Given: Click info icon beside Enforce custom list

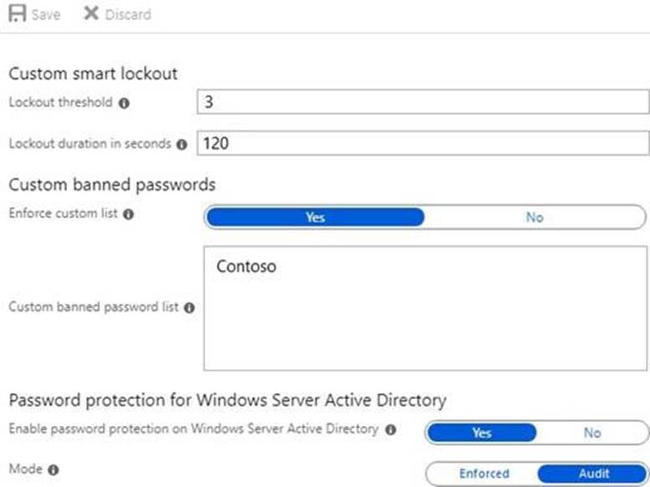Looking at the screenshot, I should pyautogui.click(x=128, y=215).
